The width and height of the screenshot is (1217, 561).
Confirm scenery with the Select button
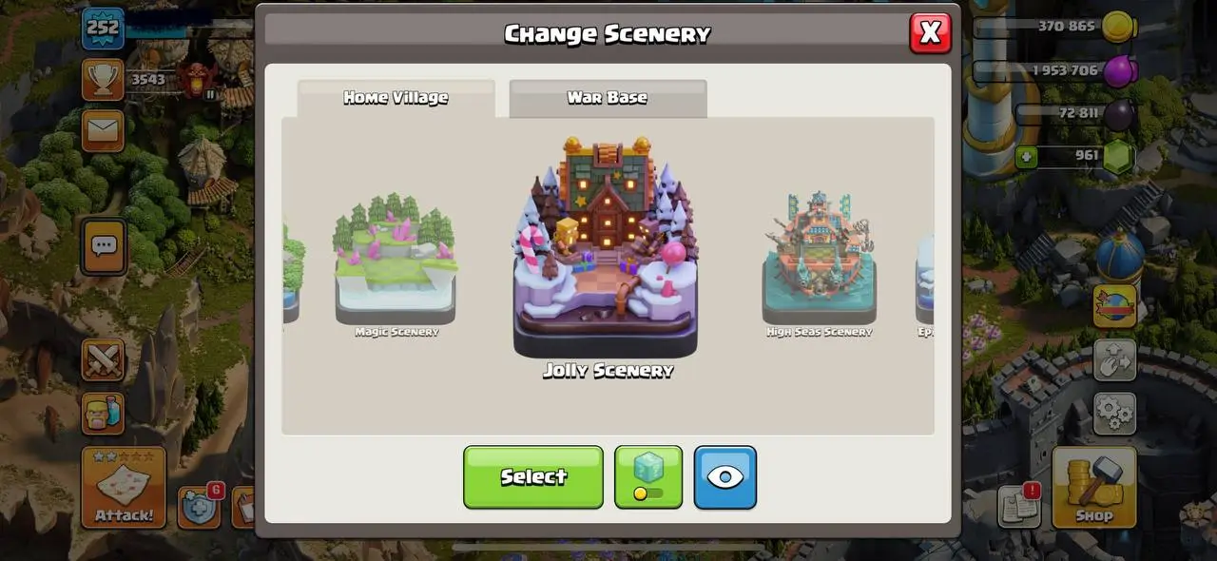[x=533, y=476]
